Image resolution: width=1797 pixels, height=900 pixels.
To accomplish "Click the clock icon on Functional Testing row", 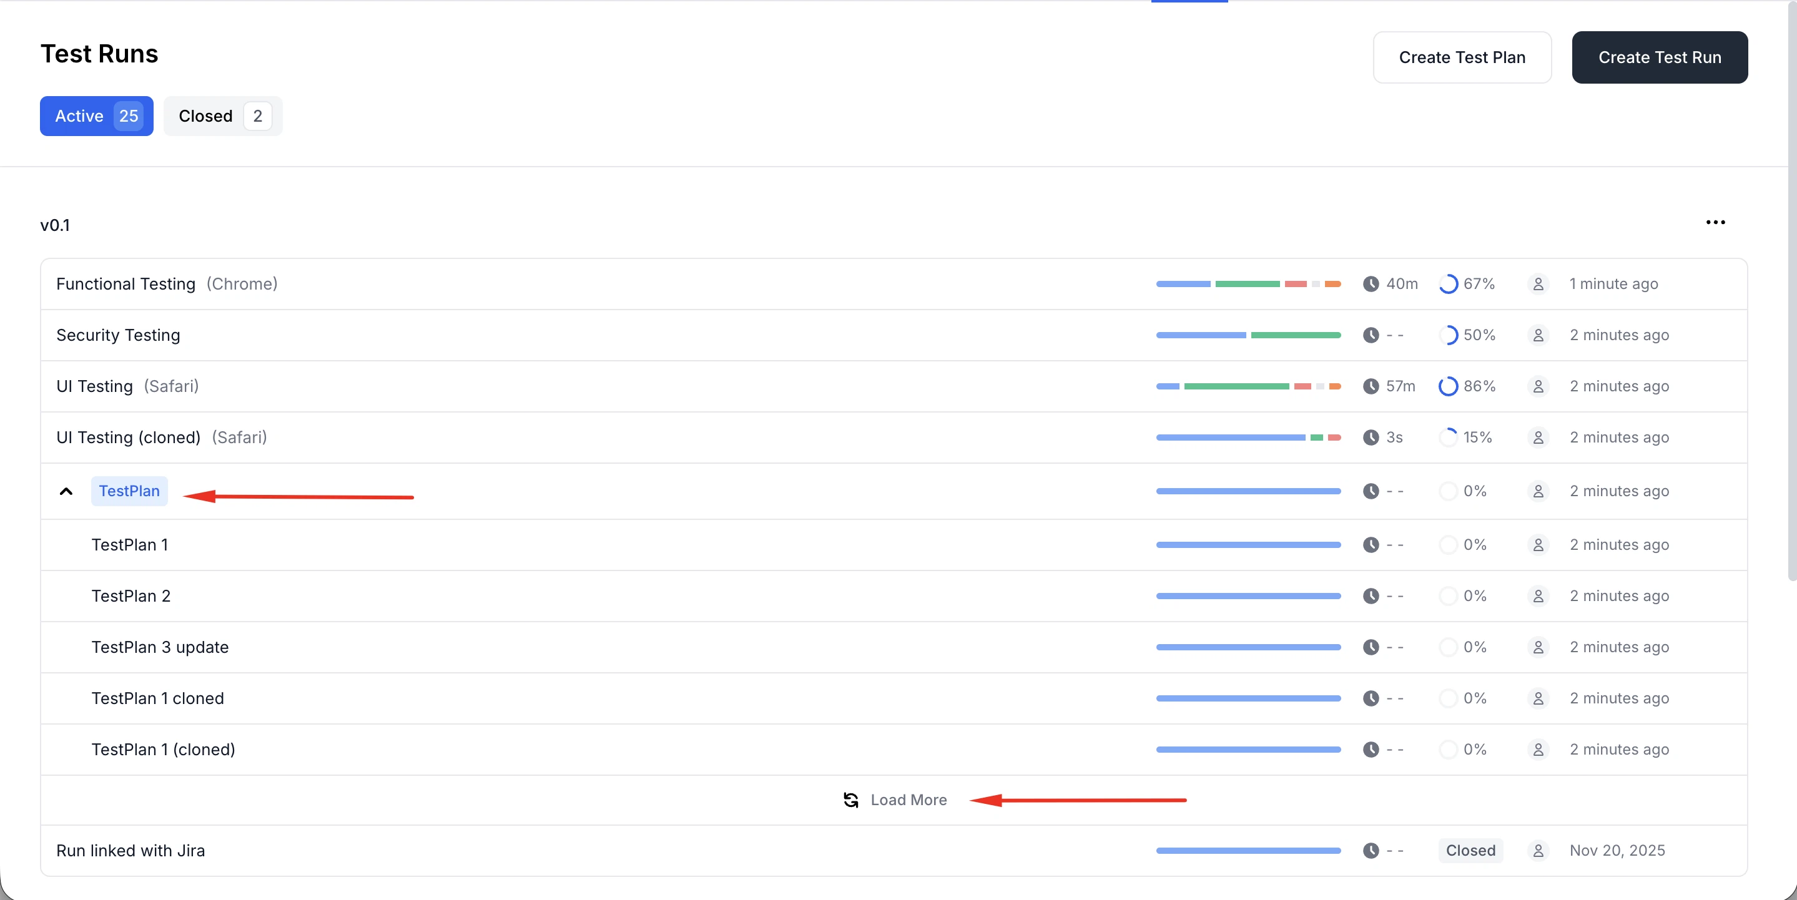I will point(1371,284).
